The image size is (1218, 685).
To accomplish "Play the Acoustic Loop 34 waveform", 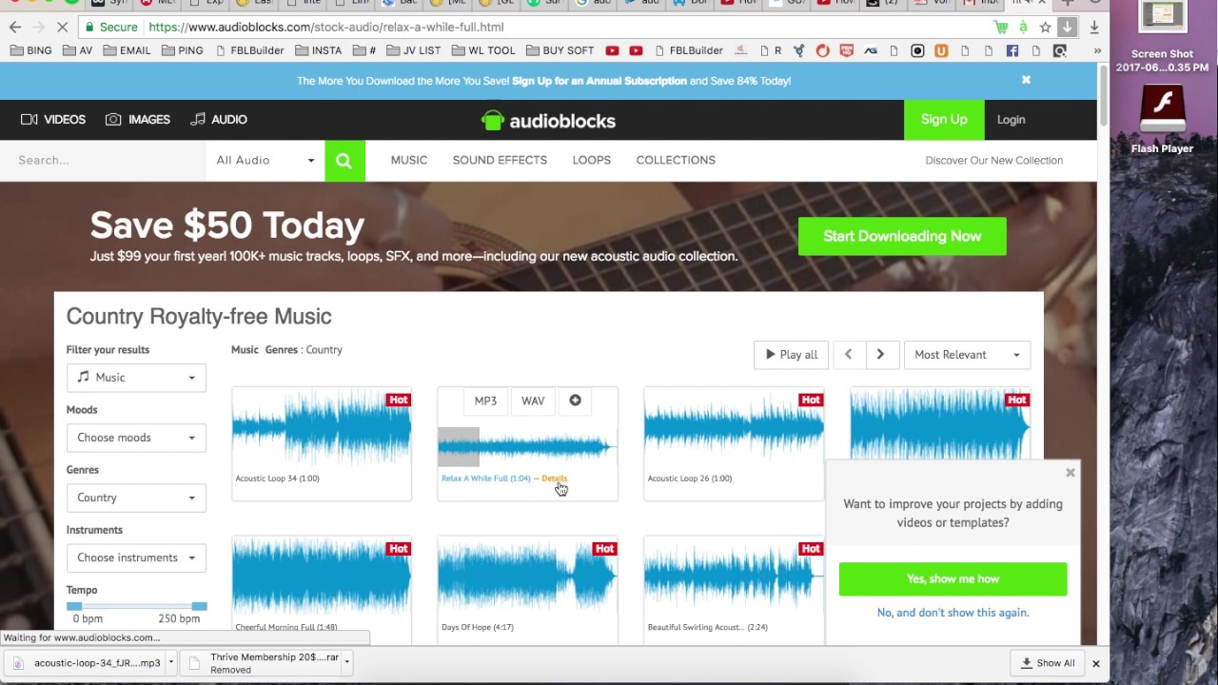I will pos(322,428).
